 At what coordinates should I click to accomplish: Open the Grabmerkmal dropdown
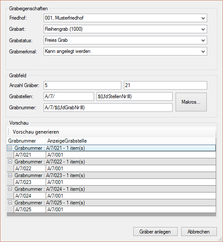(203, 51)
